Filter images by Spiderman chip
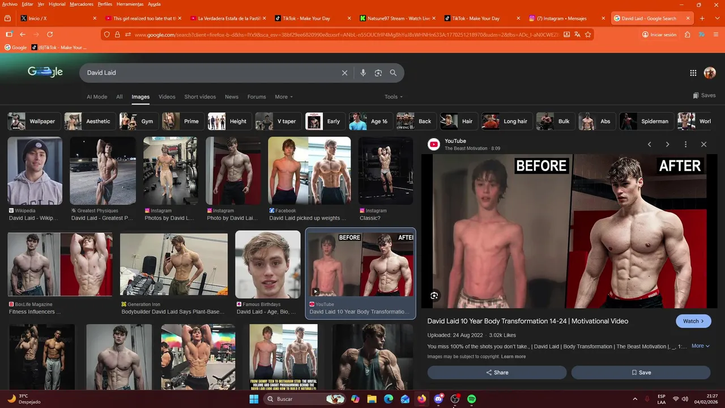This screenshot has width=725, height=408. (646, 121)
